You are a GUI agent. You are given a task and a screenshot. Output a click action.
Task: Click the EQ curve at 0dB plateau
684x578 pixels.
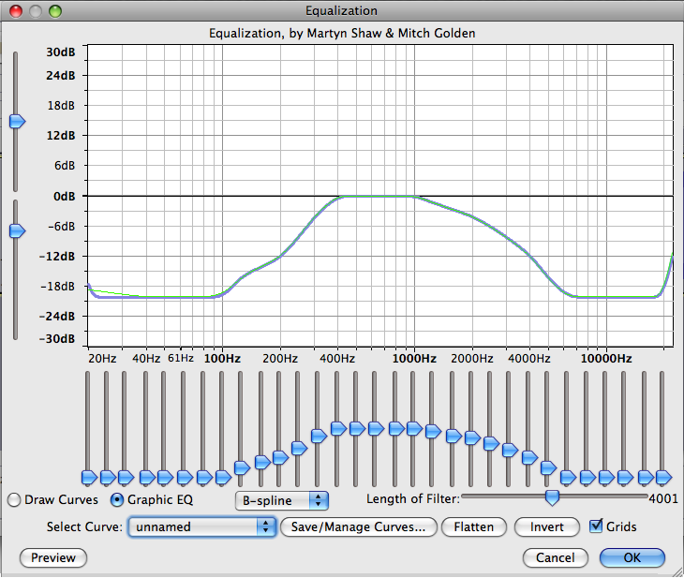pyautogui.click(x=379, y=197)
